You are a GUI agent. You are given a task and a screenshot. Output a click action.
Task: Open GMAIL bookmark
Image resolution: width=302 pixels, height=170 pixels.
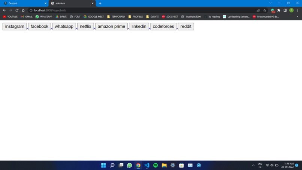click(27, 17)
